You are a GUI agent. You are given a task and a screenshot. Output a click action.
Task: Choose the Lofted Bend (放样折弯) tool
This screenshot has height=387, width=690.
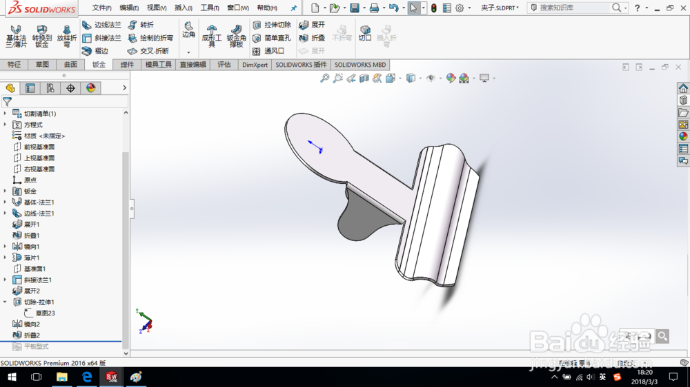coord(66,36)
